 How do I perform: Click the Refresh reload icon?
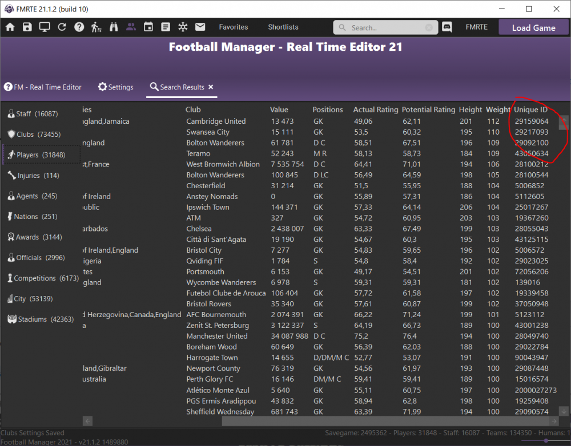(x=62, y=27)
